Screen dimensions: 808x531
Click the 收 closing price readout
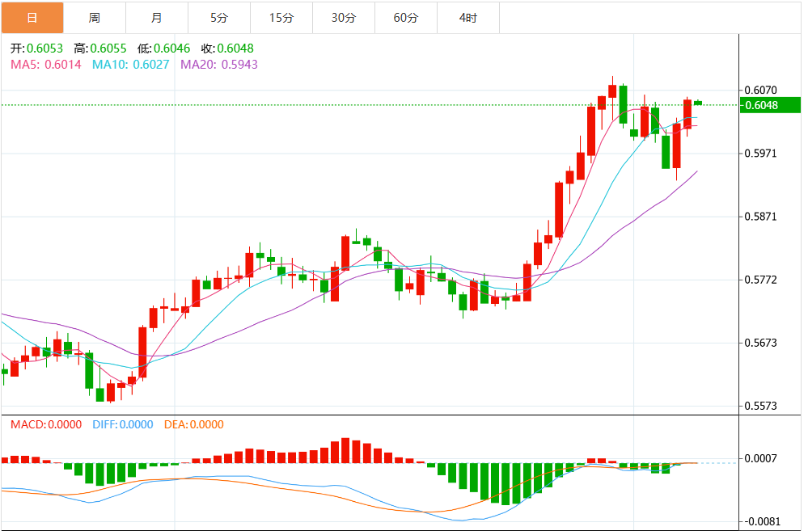click(x=227, y=48)
